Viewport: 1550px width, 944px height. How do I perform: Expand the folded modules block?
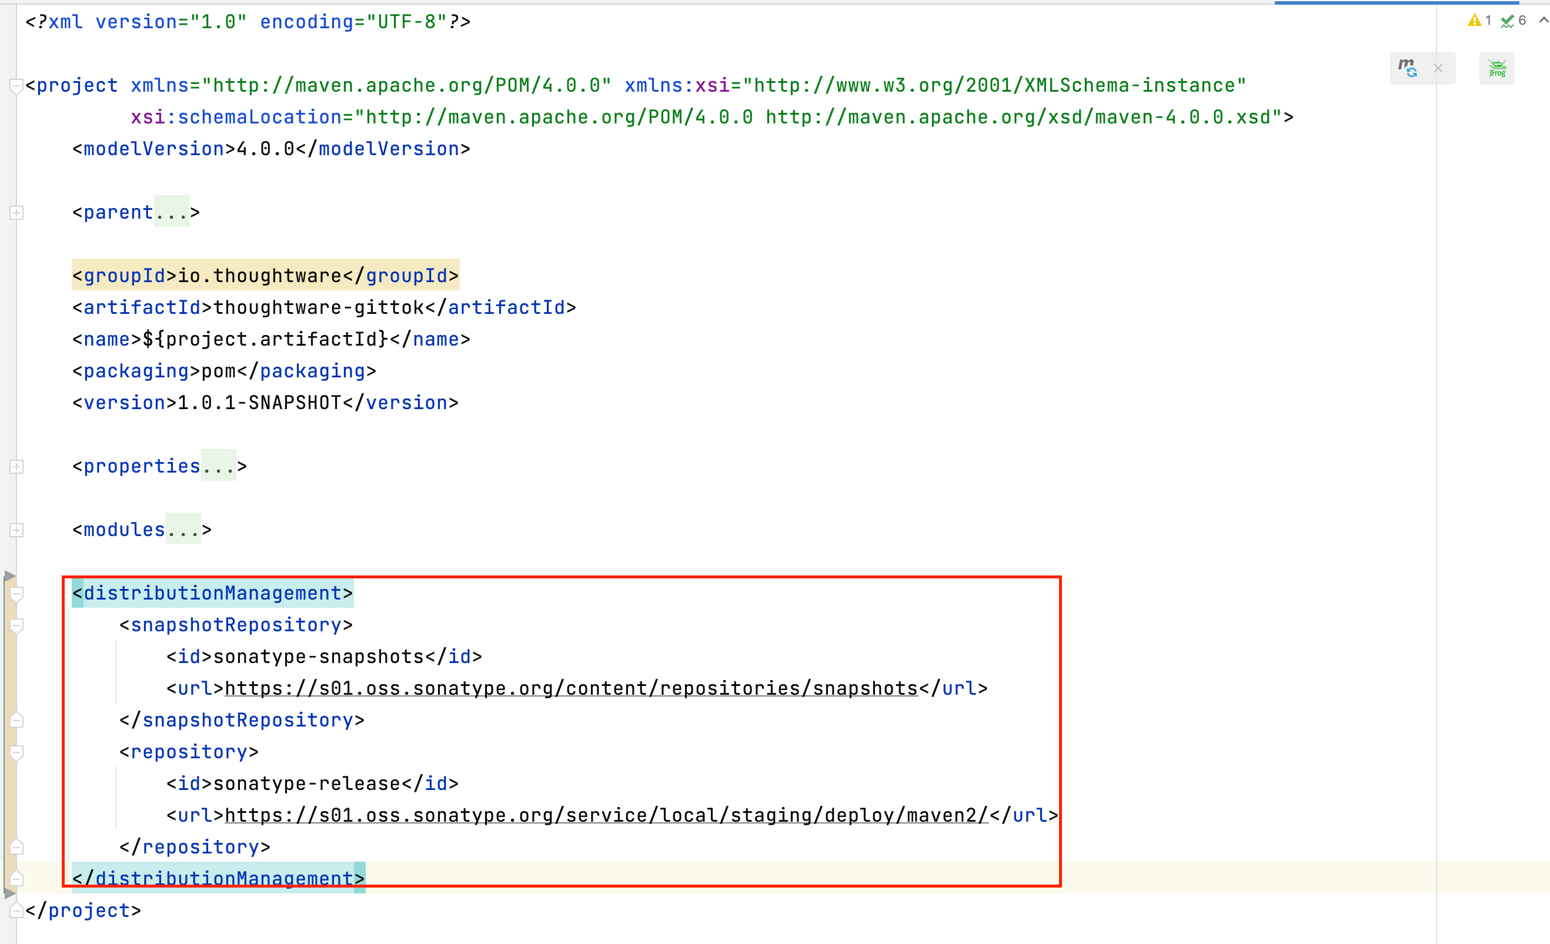17,530
